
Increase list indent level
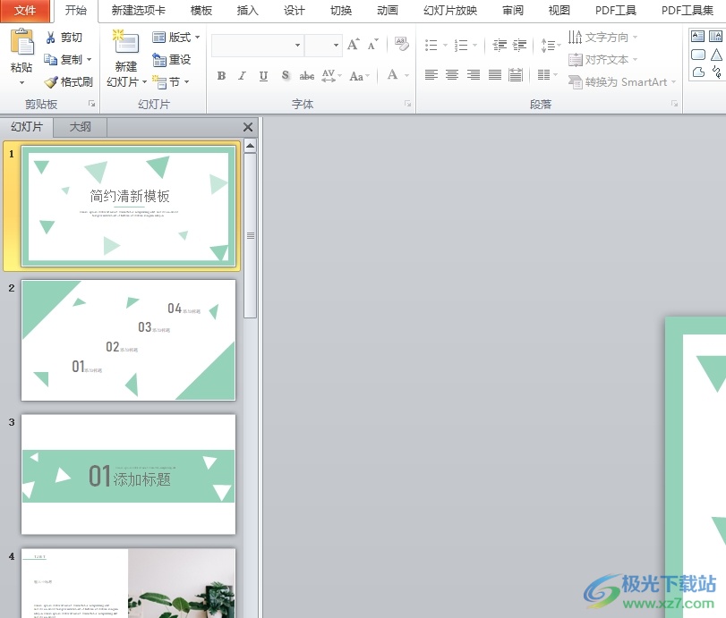point(519,45)
